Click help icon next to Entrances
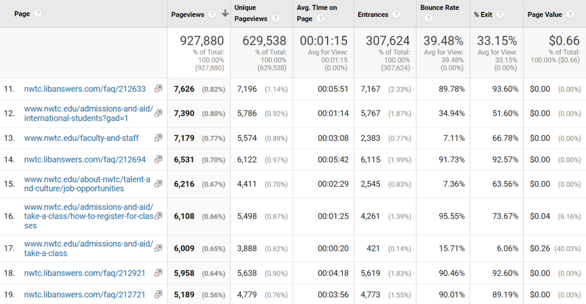 [396, 14]
